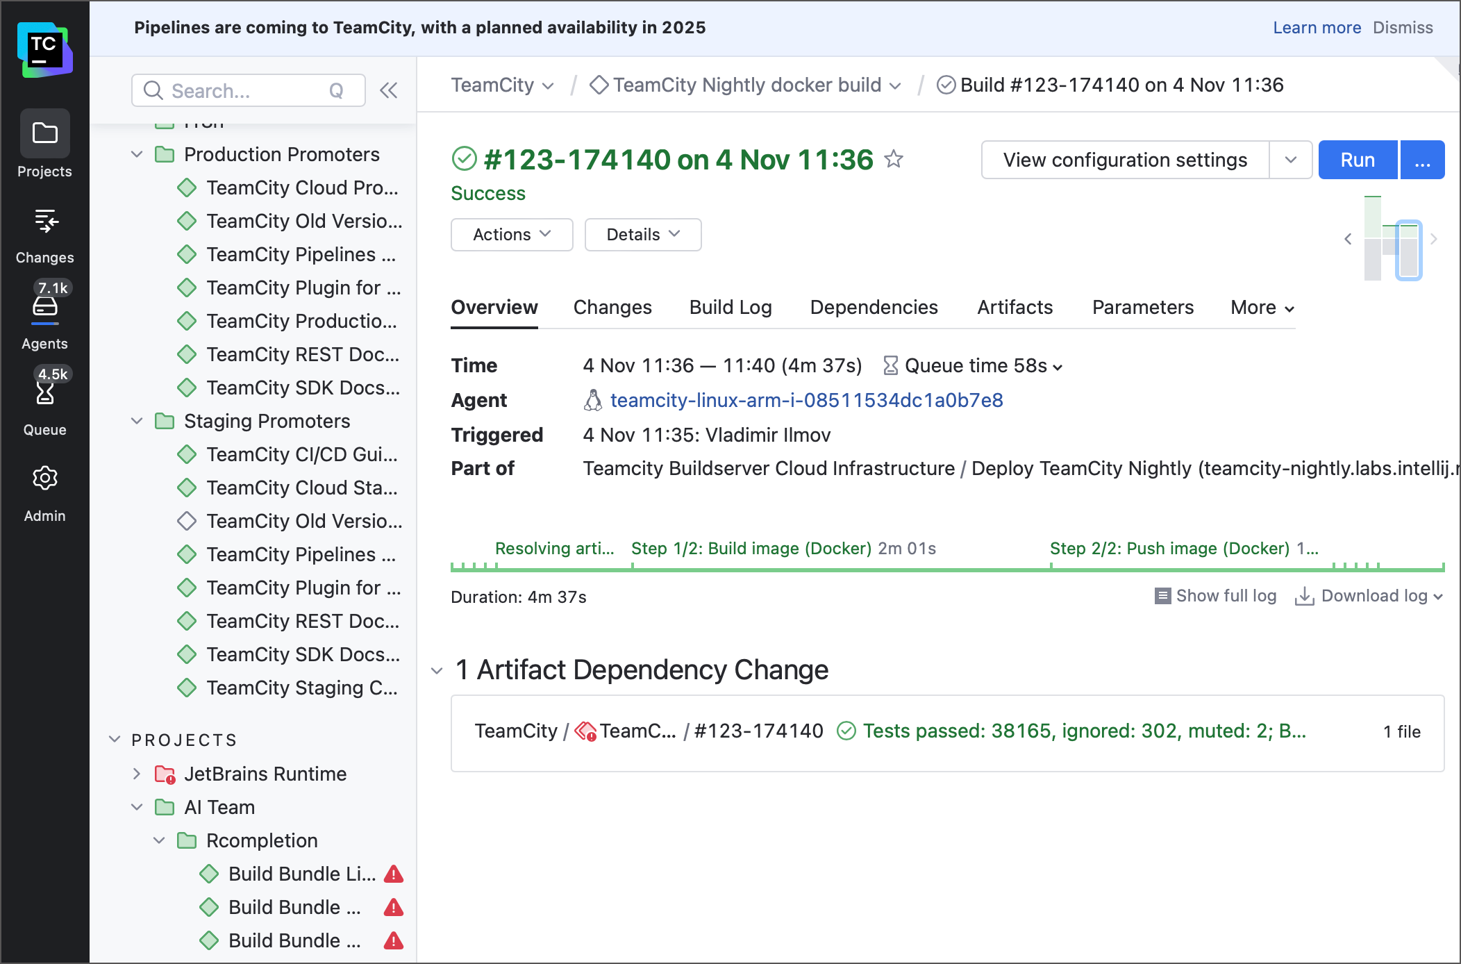Open agent teamcity-linux-arm link
Viewport: 1461px width, 964px height.
806,401
